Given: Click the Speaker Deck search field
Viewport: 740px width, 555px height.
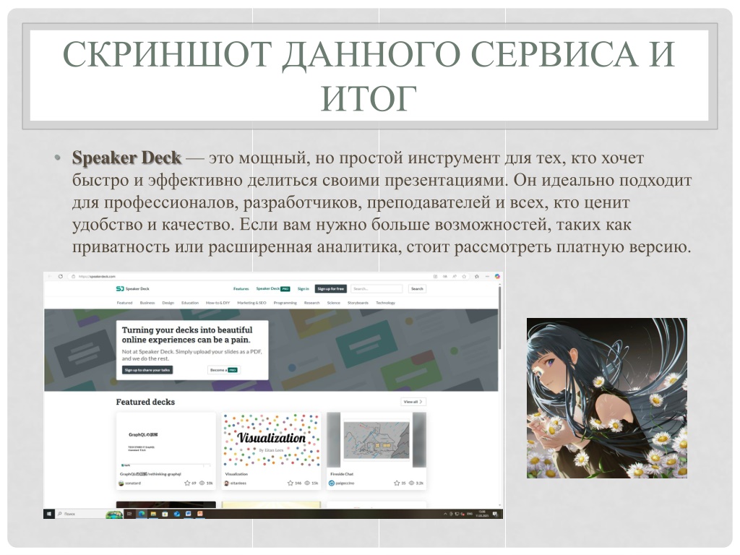Looking at the screenshot, I should coord(377,288).
